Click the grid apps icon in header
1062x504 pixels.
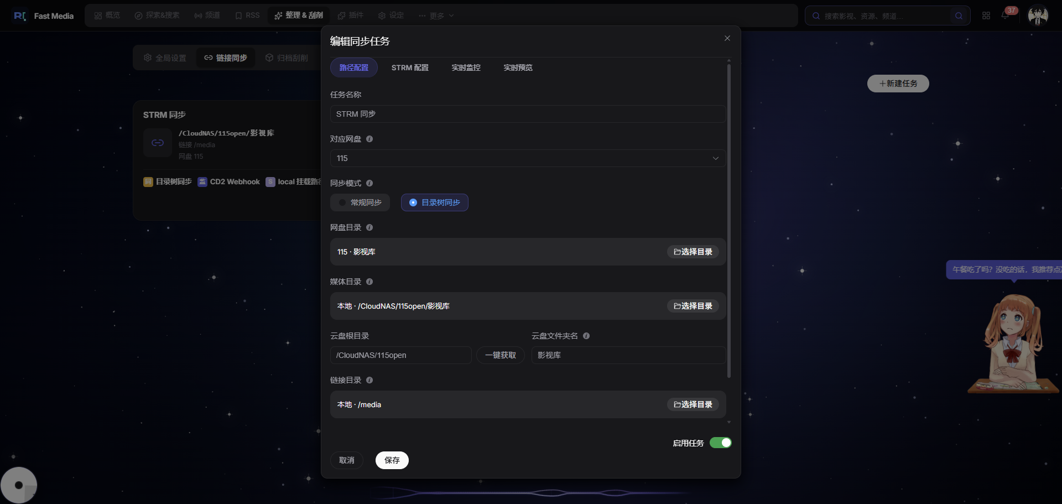(986, 15)
